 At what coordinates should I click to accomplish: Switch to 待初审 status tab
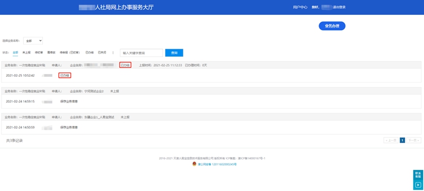pyautogui.click(x=39, y=52)
